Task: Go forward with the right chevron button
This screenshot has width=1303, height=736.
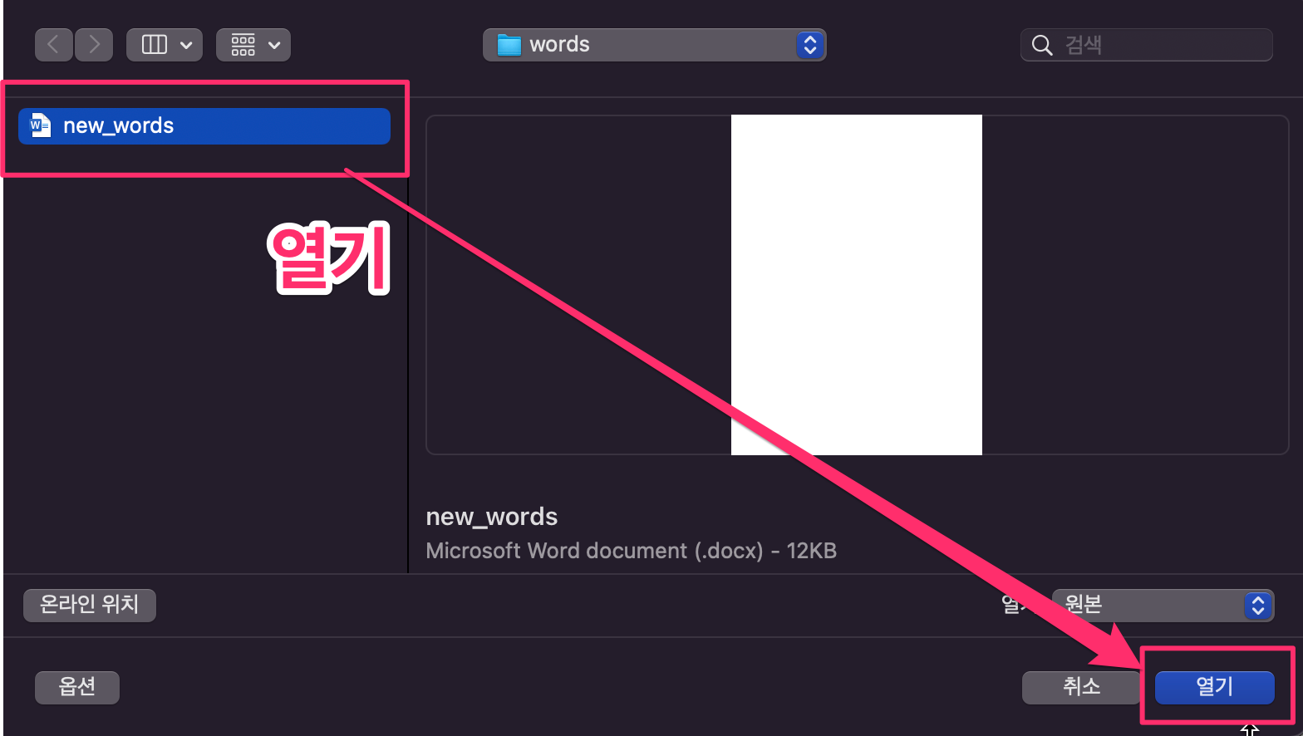Action: pos(94,44)
